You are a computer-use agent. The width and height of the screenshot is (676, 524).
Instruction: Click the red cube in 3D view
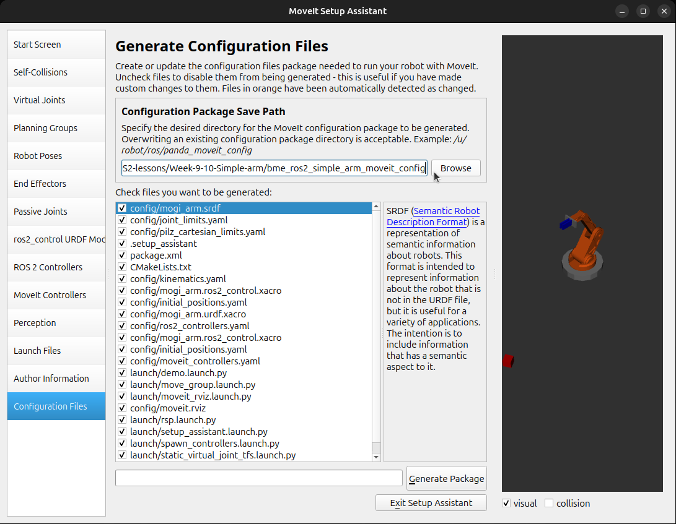click(508, 361)
